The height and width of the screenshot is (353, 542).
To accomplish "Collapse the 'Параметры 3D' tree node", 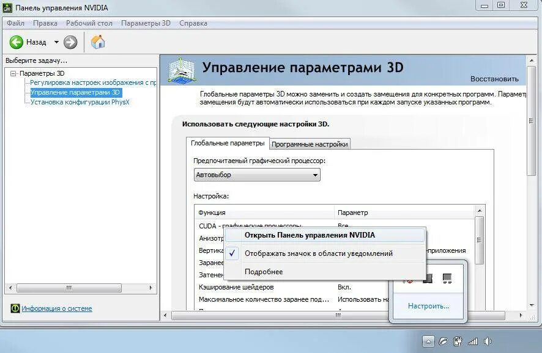I will tap(13, 73).
